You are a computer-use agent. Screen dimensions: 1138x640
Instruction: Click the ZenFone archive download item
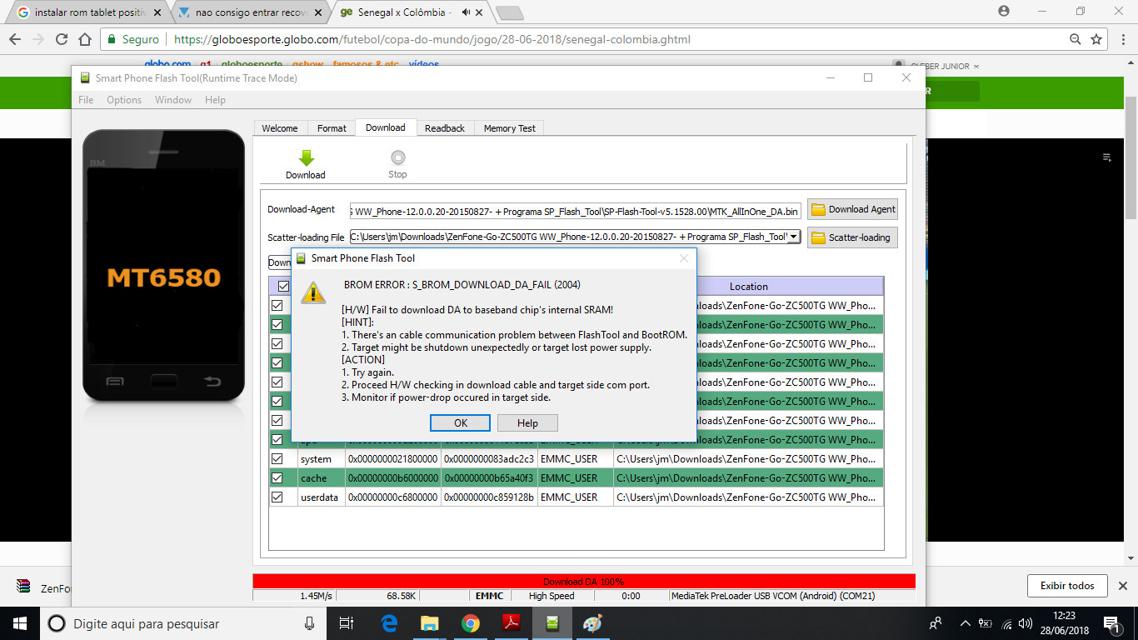[x=42, y=587]
